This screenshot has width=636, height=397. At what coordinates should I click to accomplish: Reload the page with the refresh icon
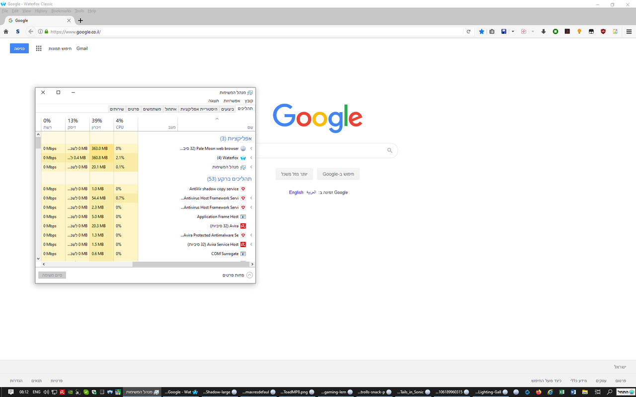coord(468,31)
